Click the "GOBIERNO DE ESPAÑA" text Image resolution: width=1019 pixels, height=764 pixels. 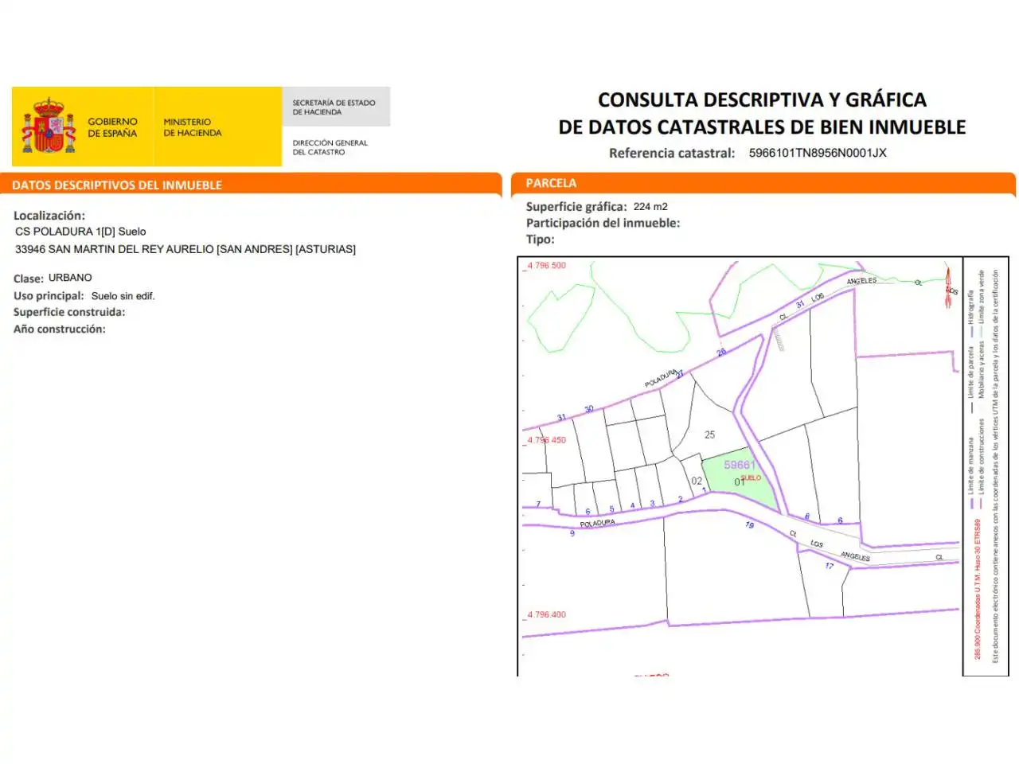coord(112,127)
